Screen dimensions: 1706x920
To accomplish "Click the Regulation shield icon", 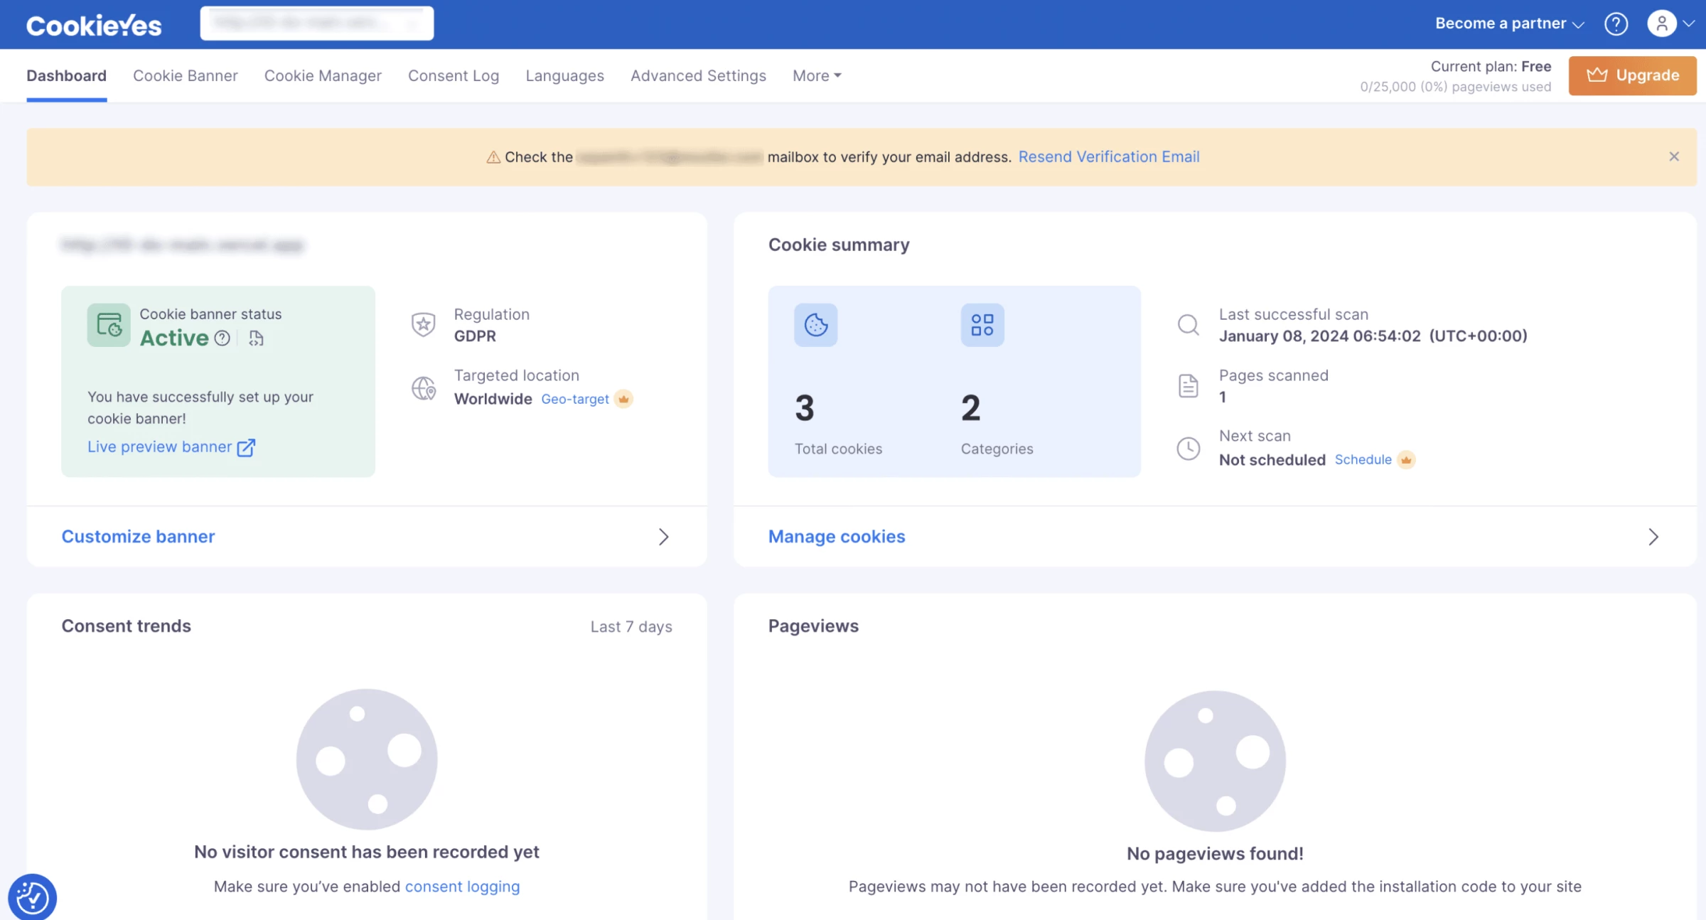I will click(x=424, y=325).
